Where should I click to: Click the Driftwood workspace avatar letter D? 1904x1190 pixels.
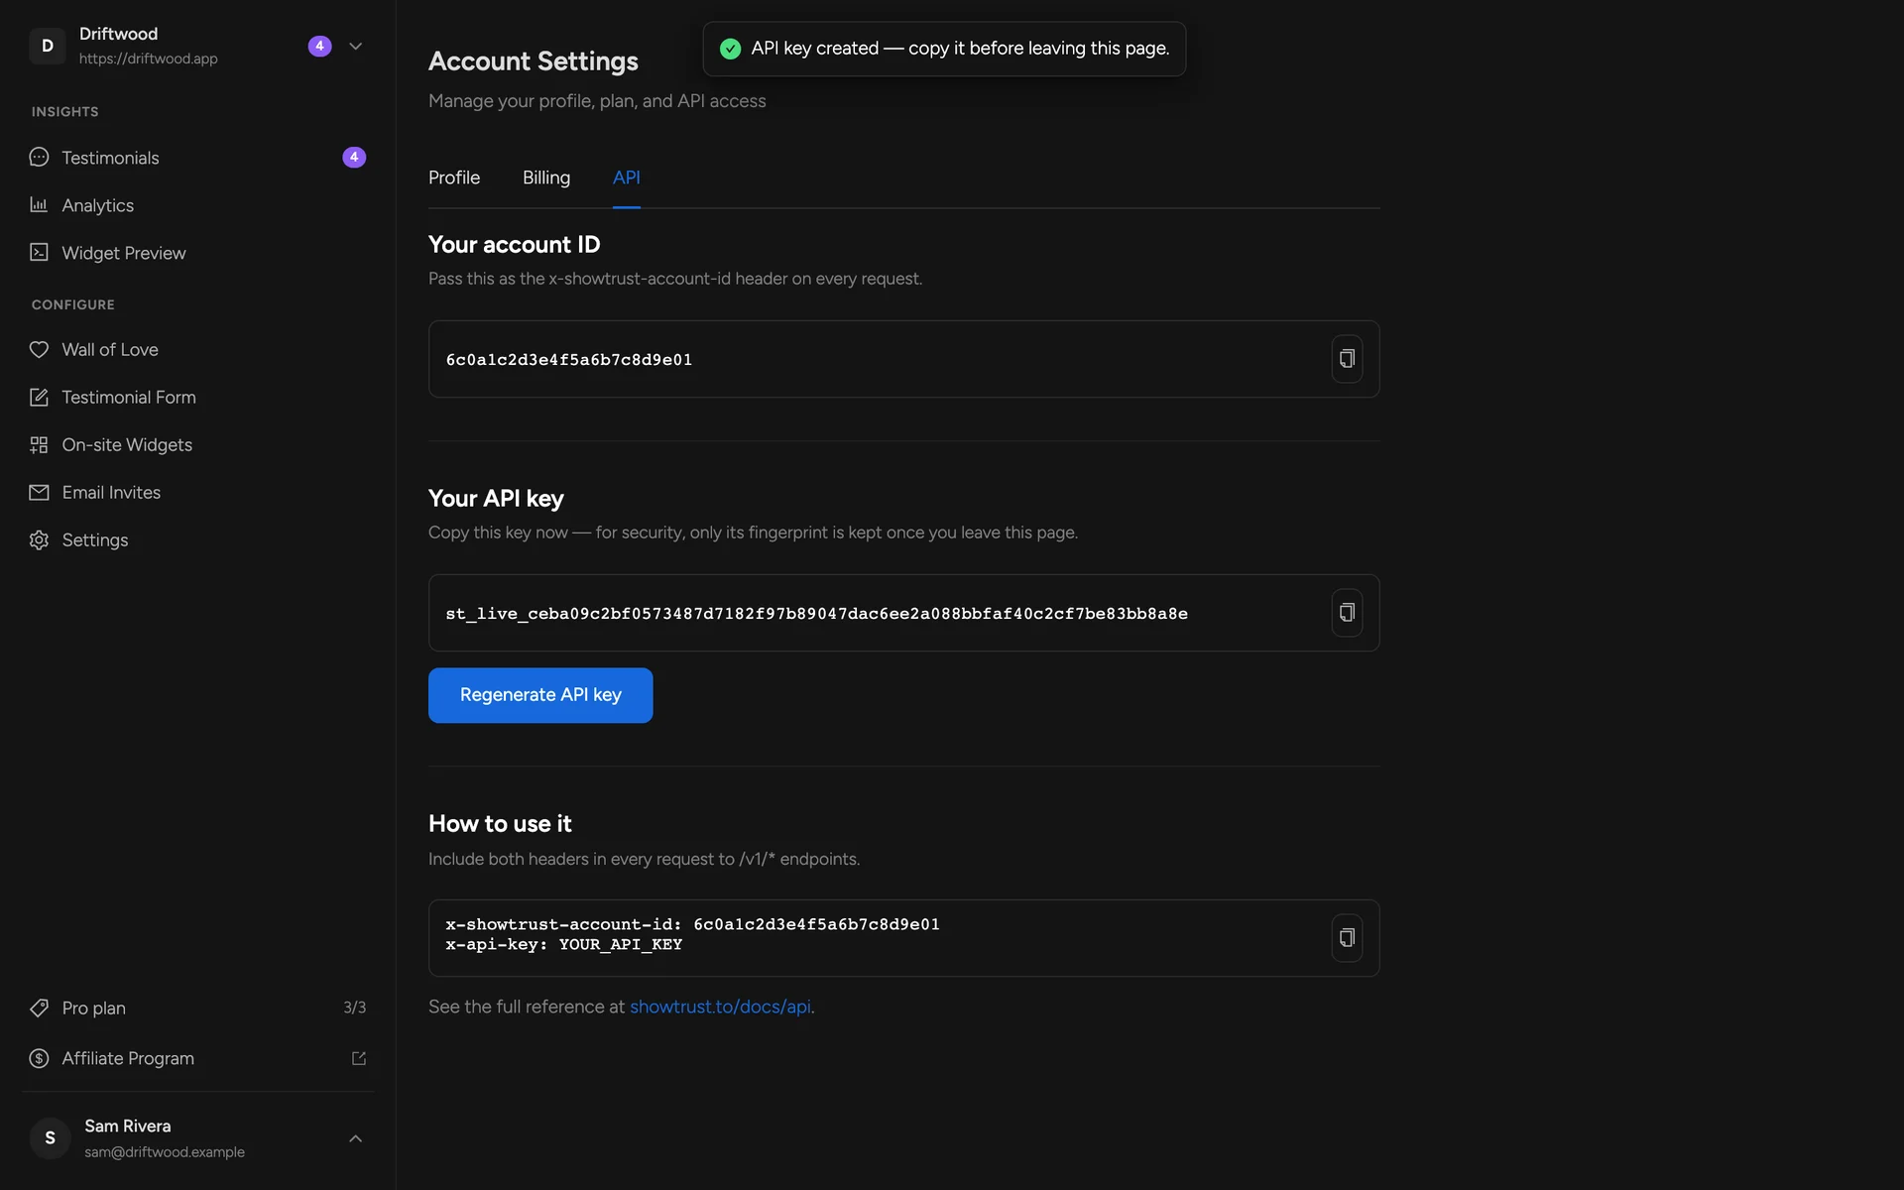click(48, 46)
